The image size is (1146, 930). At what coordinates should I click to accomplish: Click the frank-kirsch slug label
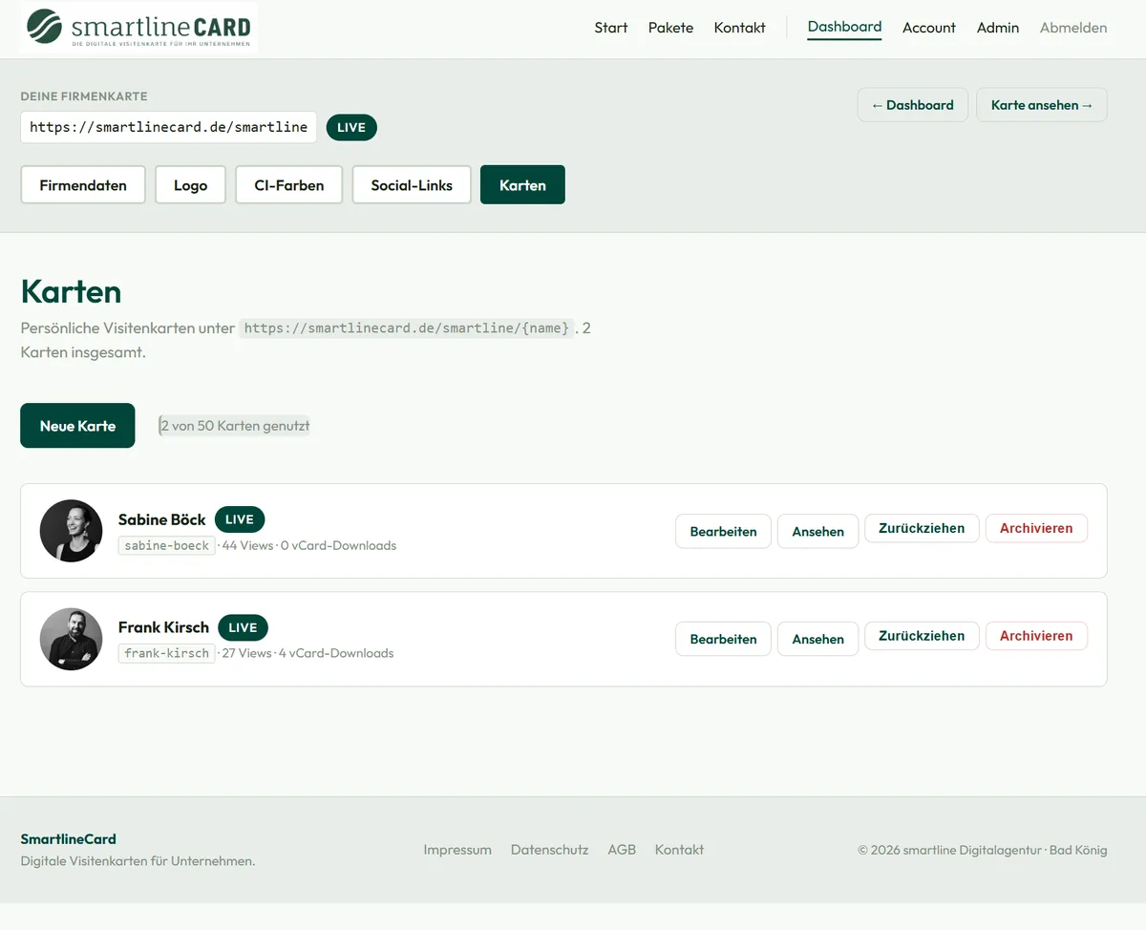click(167, 653)
